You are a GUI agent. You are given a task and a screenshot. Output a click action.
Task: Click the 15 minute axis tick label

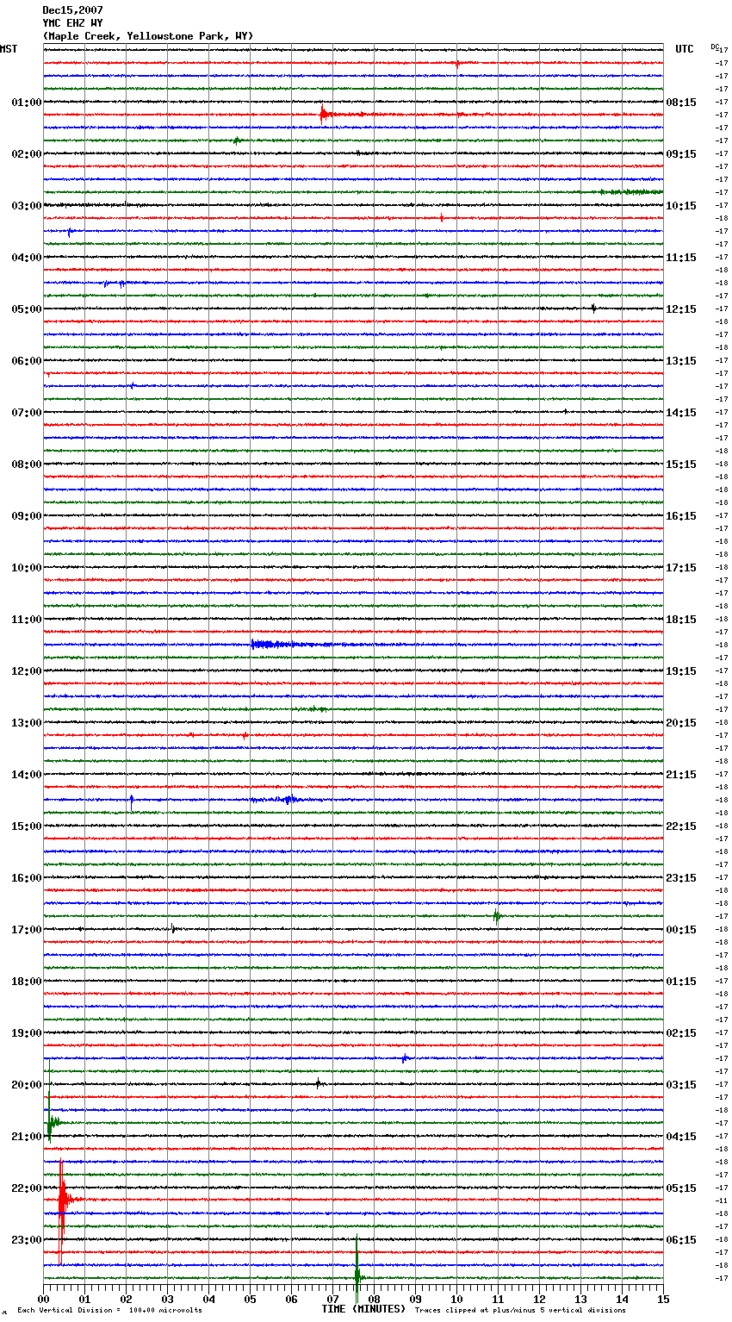pos(663,1299)
